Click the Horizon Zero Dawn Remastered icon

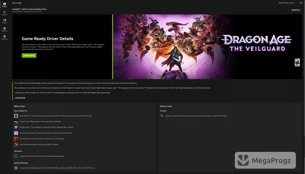(x=16, y=133)
